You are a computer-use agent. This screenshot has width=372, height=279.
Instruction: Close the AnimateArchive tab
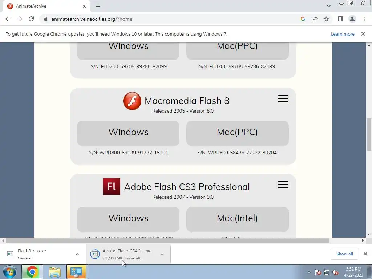[x=84, y=6]
